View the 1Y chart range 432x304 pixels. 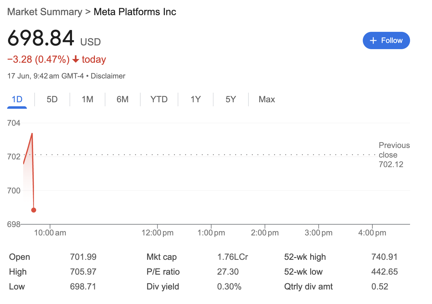pyautogui.click(x=196, y=99)
